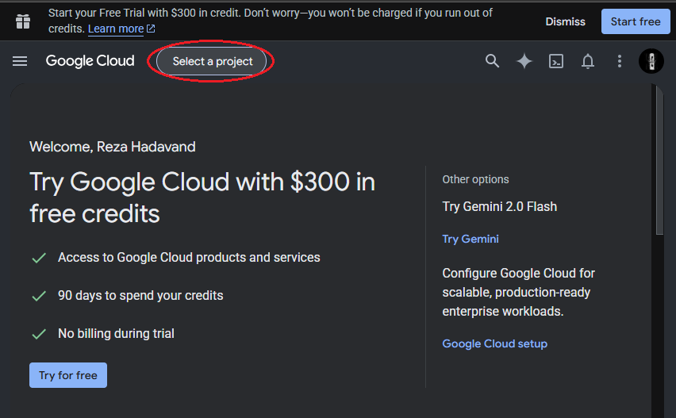Open the Try Gemini link
The height and width of the screenshot is (418, 676).
coord(471,239)
